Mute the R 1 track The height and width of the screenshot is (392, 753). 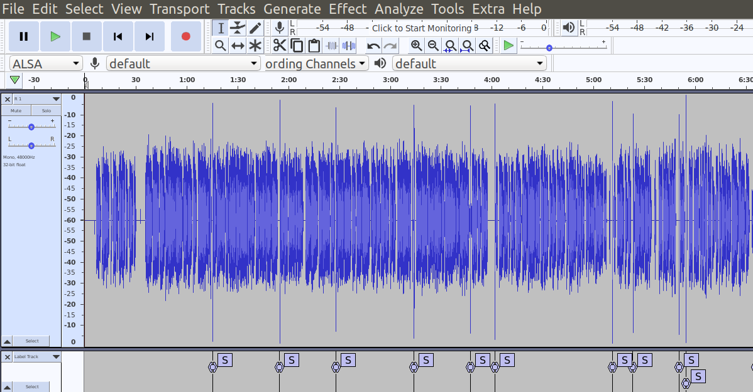(15, 110)
